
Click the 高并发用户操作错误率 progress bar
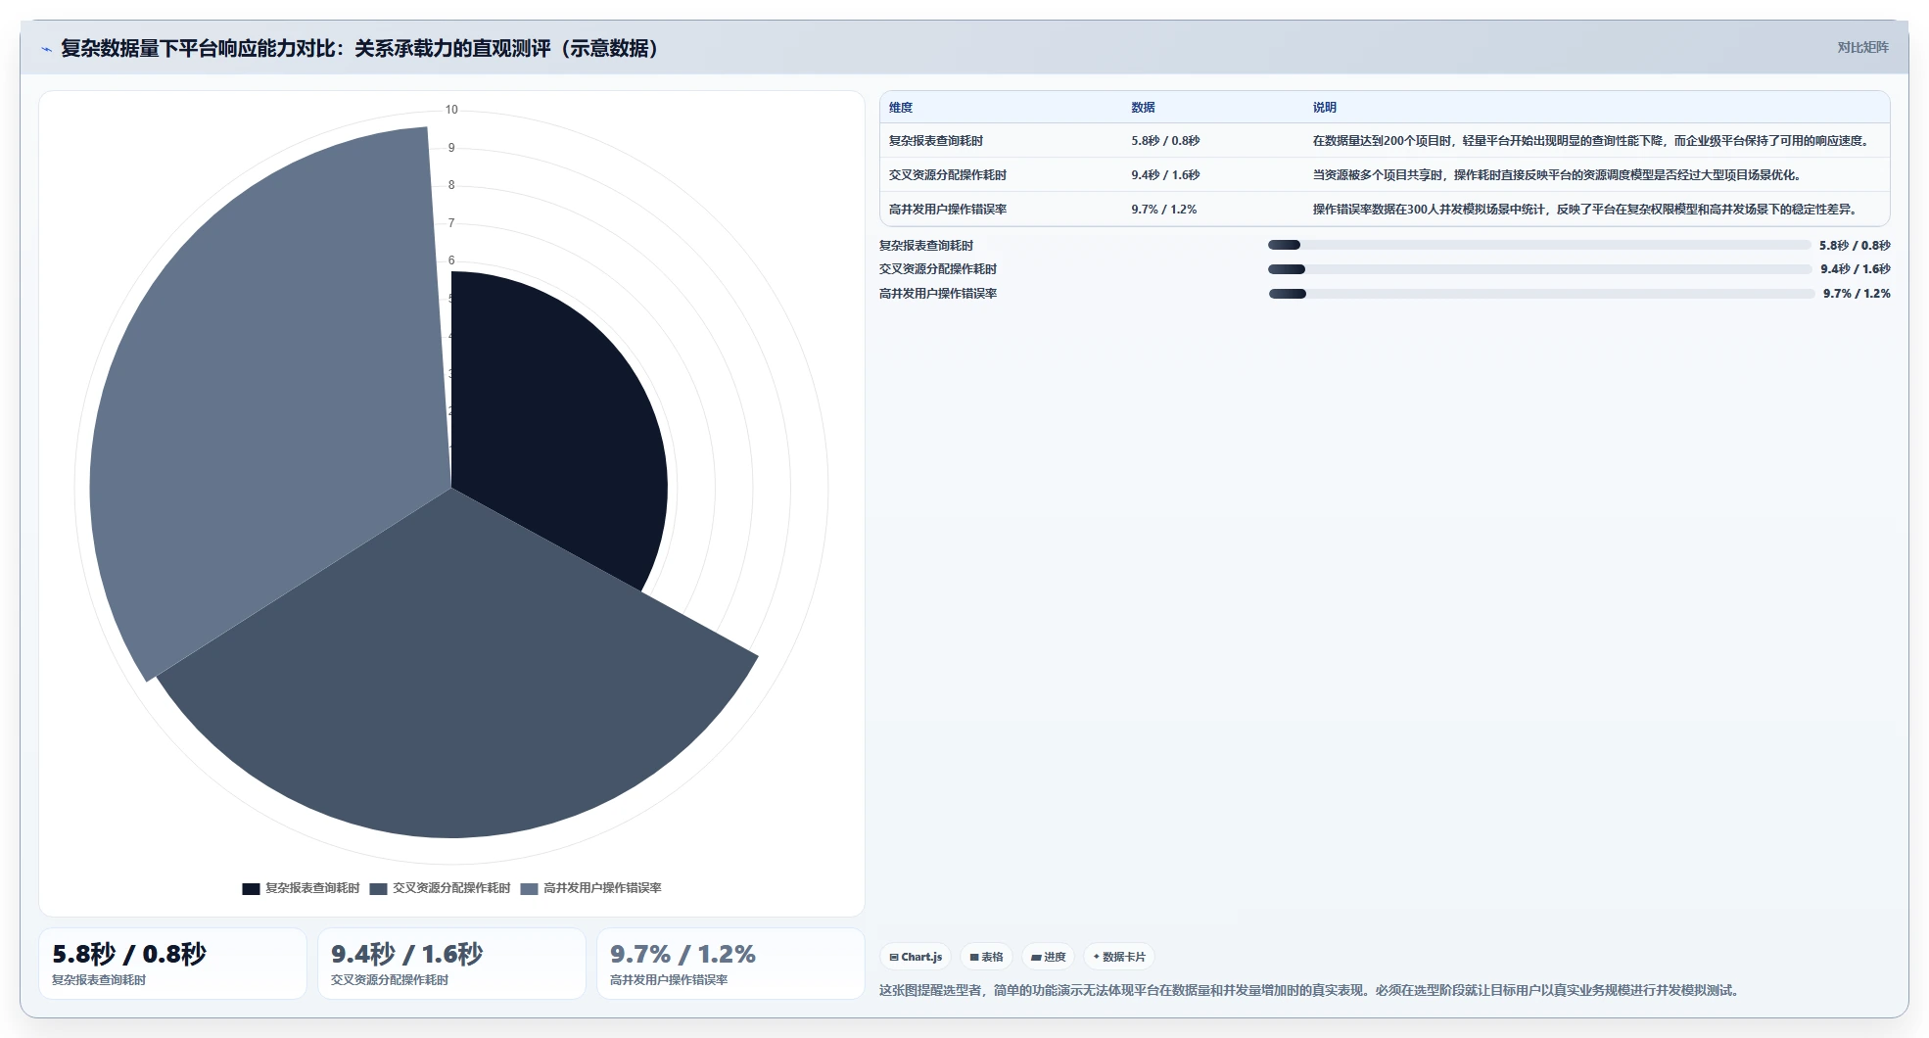point(1541,294)
